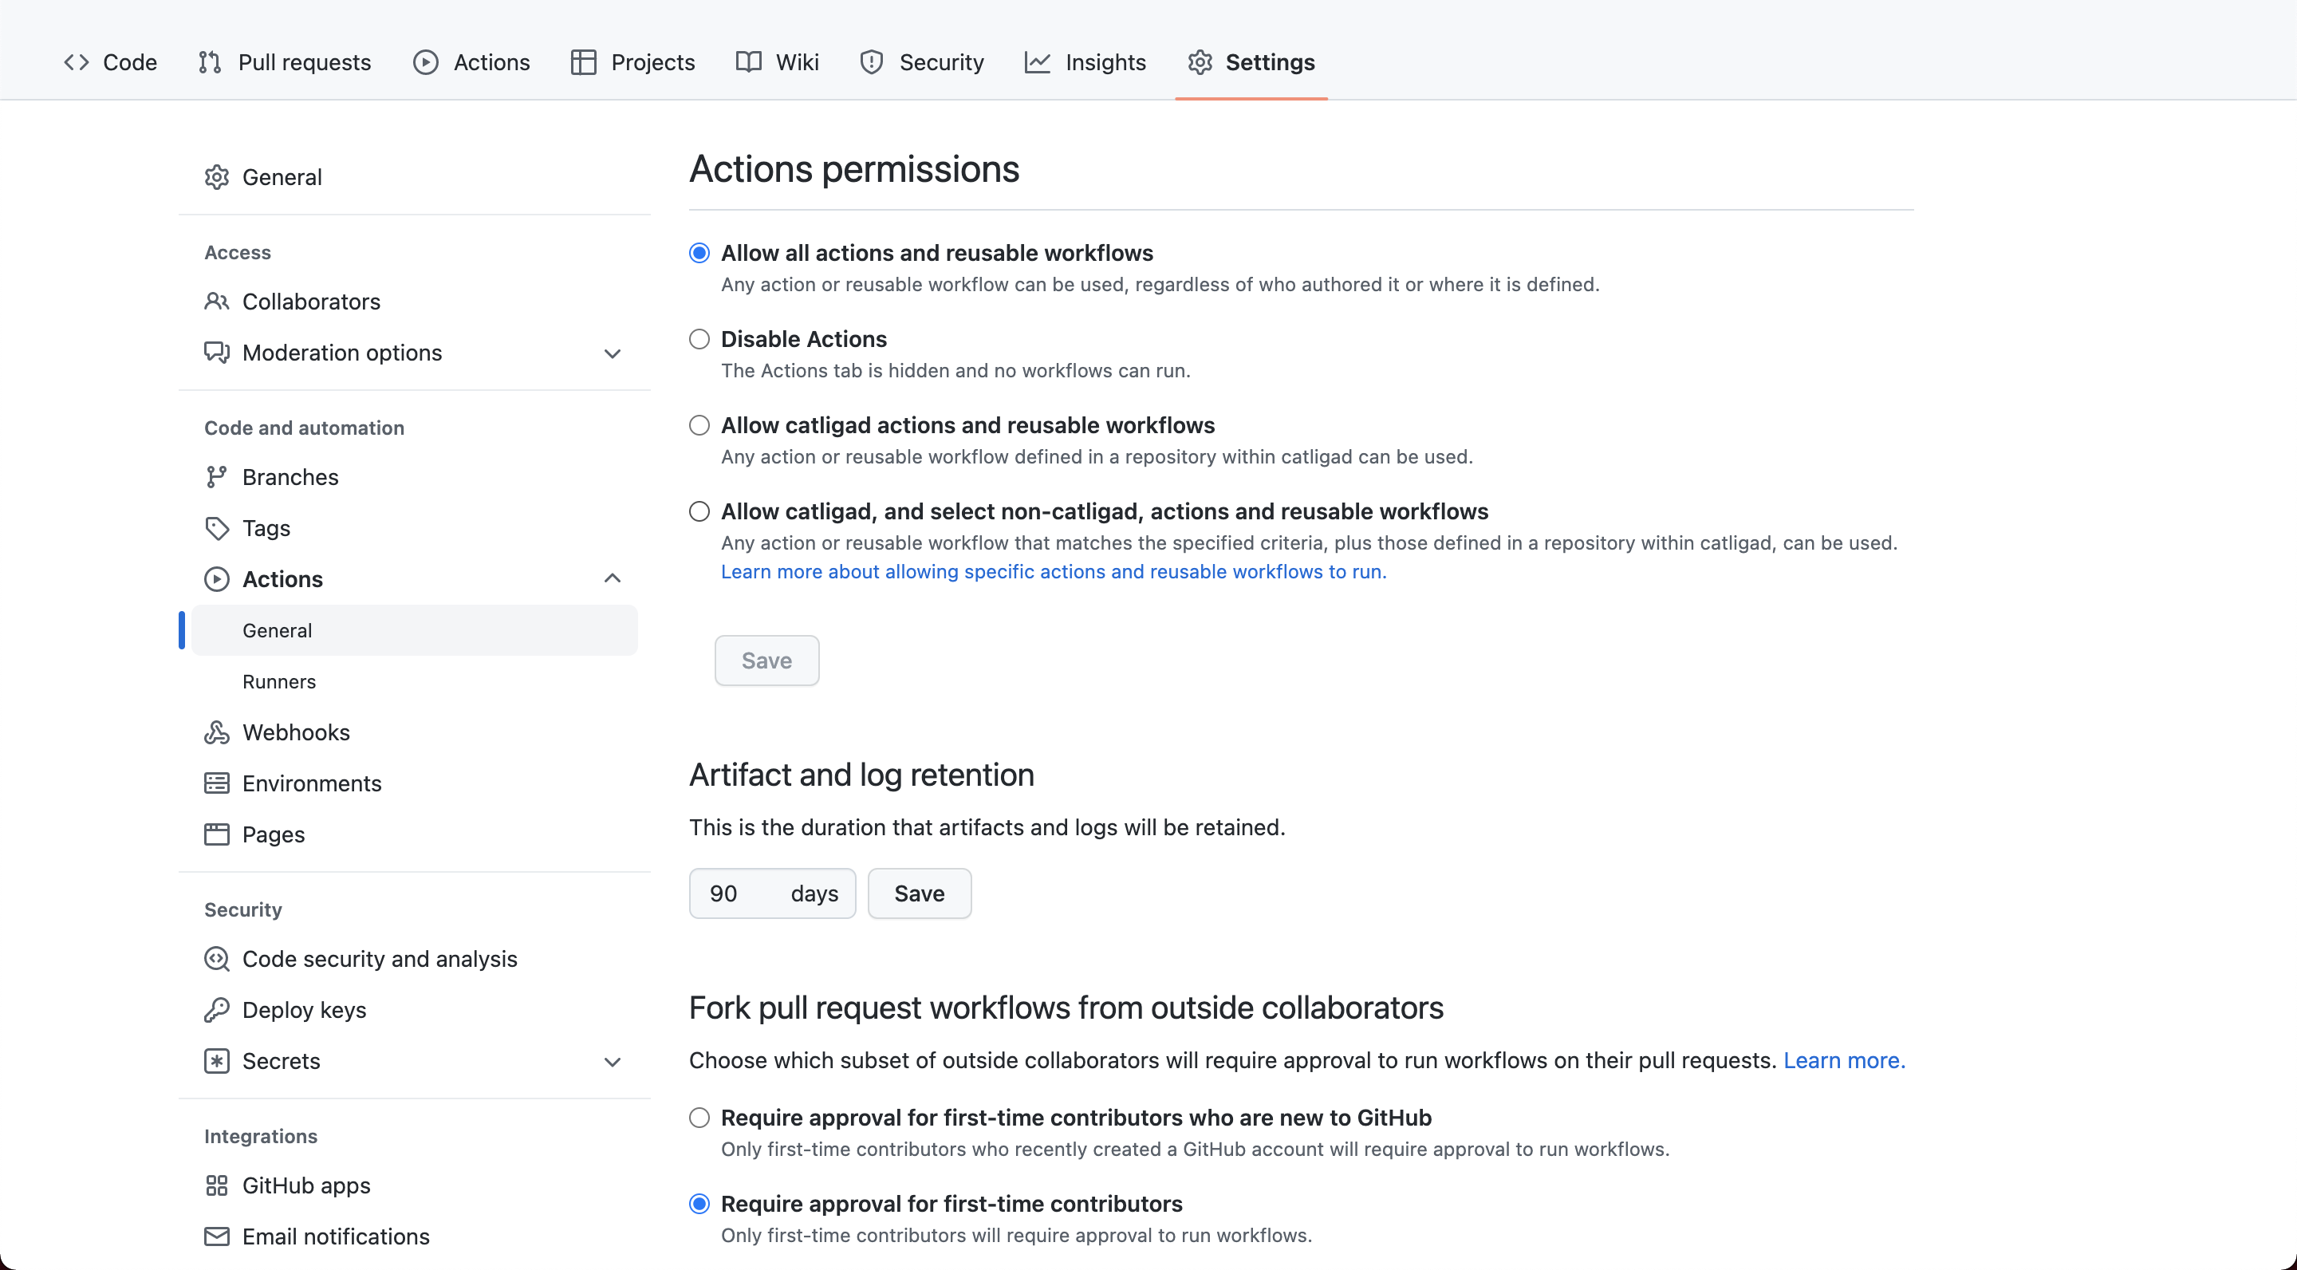
Task: Click the Settings gear icon
Action: pos(1201,62)
